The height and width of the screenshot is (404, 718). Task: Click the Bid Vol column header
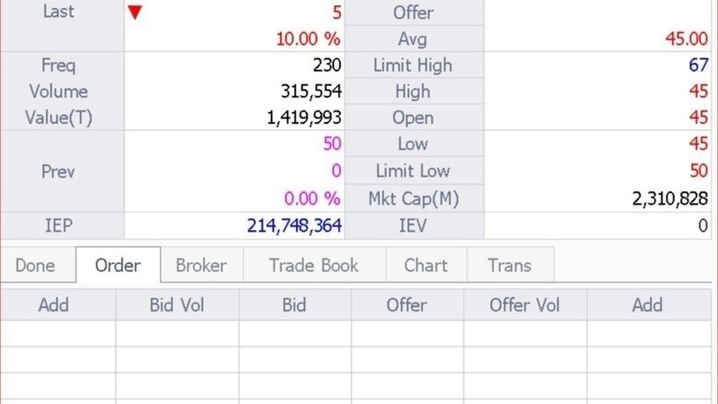[177, 305]
